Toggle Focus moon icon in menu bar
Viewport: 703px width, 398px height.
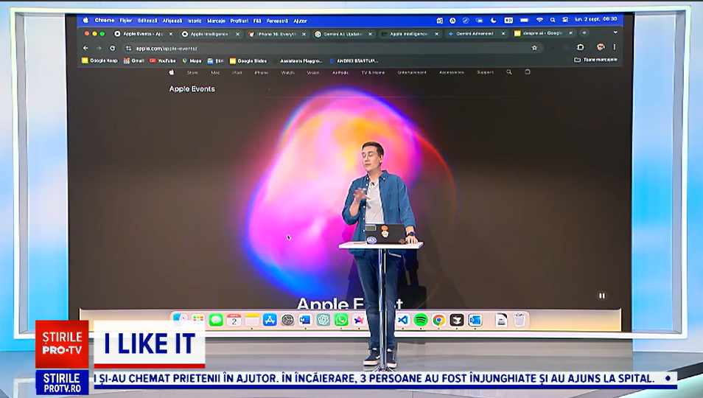(493, 20)
